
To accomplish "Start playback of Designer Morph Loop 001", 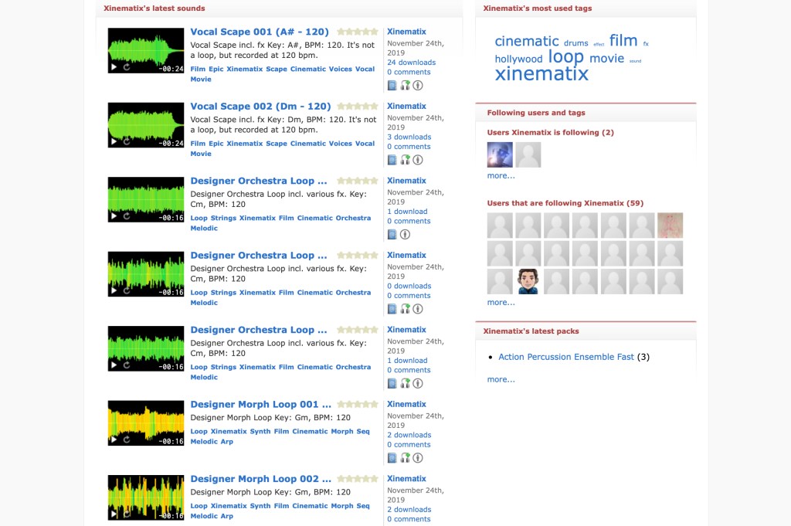I will tap(114, 439).
